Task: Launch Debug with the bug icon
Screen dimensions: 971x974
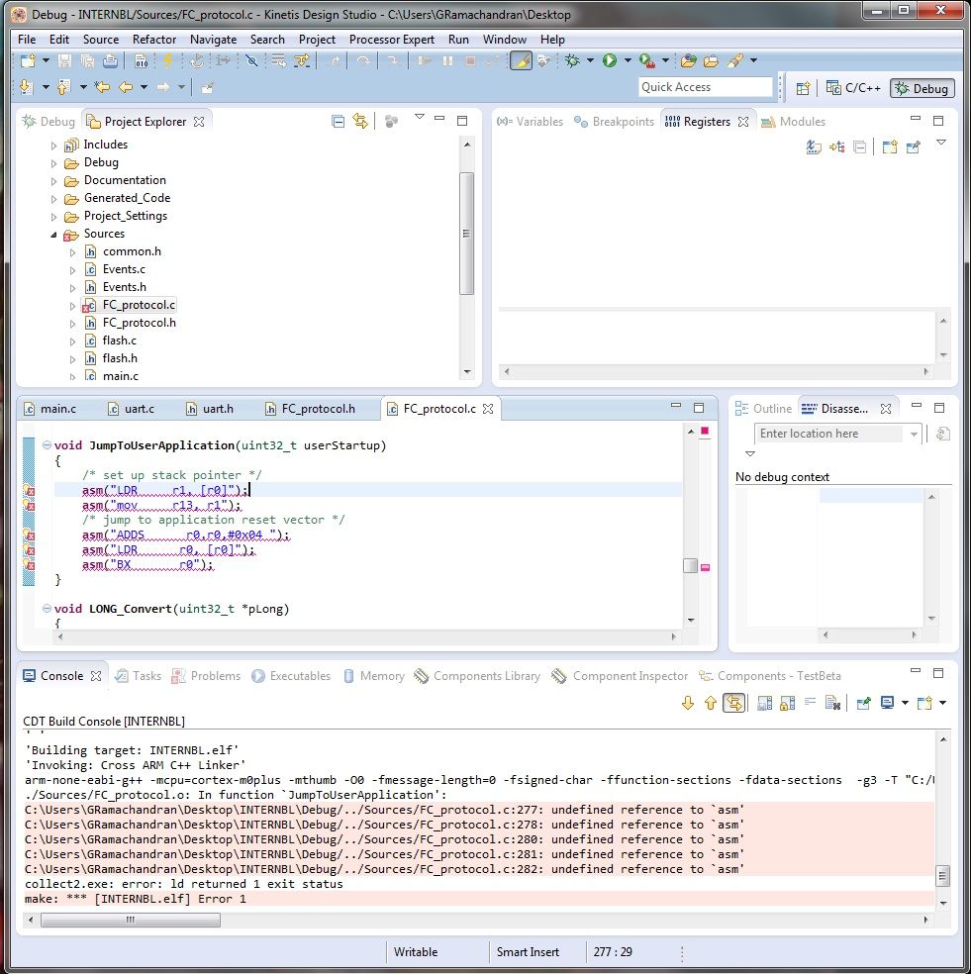Action: click(x=573, y=61)
